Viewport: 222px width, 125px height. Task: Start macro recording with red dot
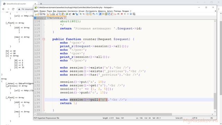122,14
